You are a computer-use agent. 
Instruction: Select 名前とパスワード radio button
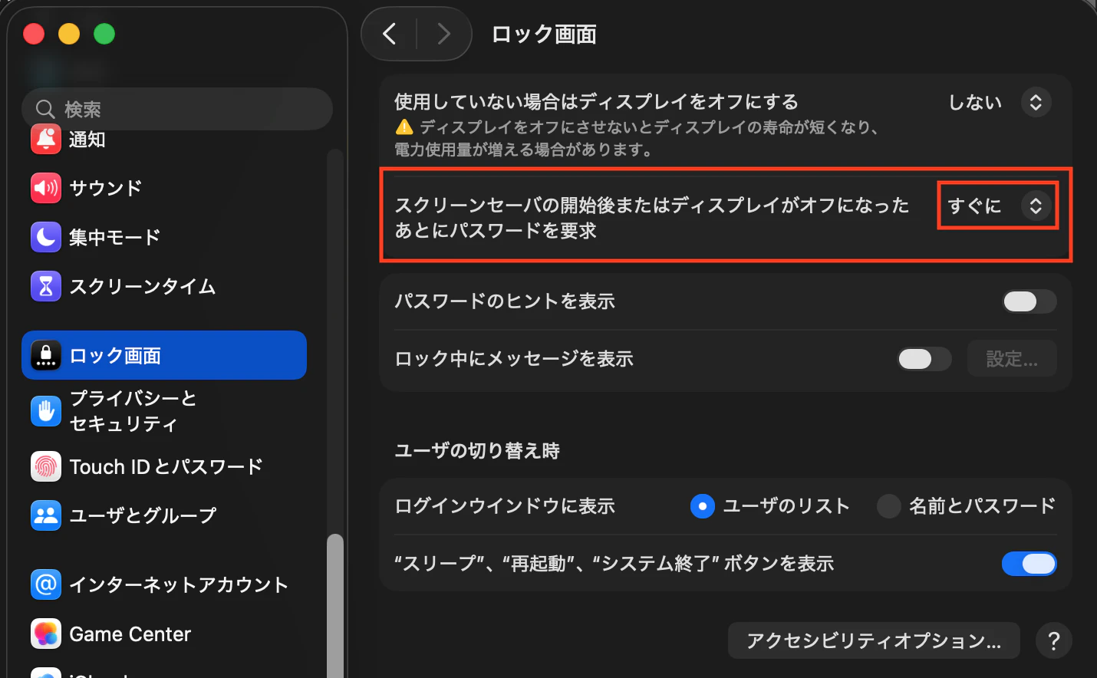pyautogui.click(x=889, y=506)
